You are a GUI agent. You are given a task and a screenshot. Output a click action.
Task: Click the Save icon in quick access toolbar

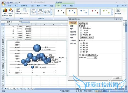8,3
